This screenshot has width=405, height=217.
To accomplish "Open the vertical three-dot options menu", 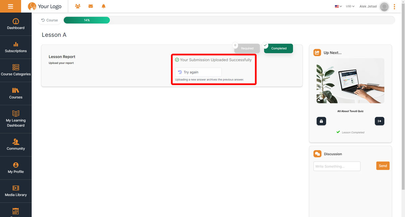I will [394, 6].
